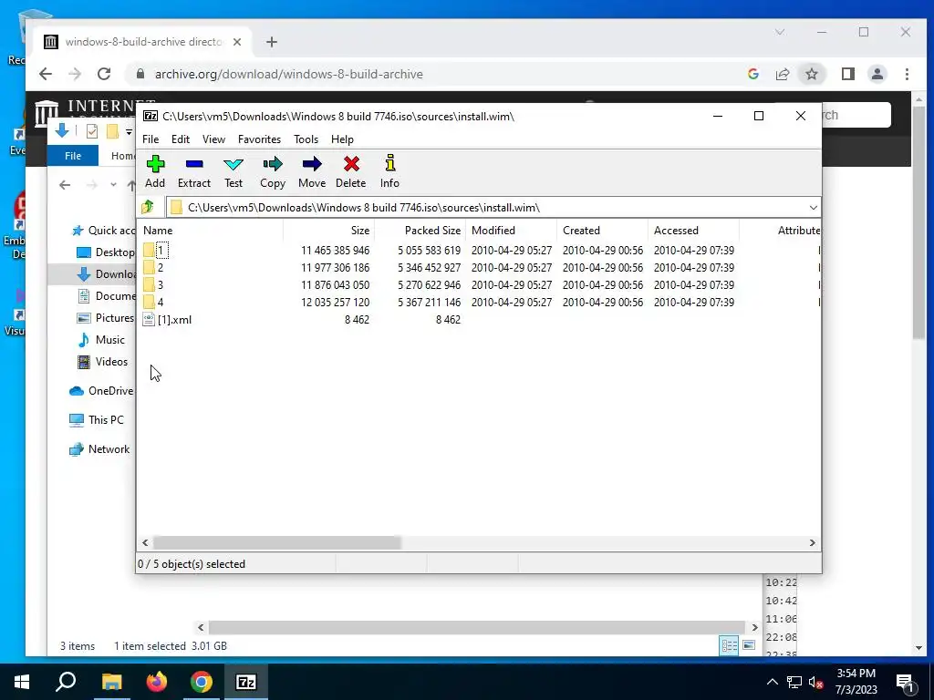
Task: Open the View menu
Action: coord(213,139)
